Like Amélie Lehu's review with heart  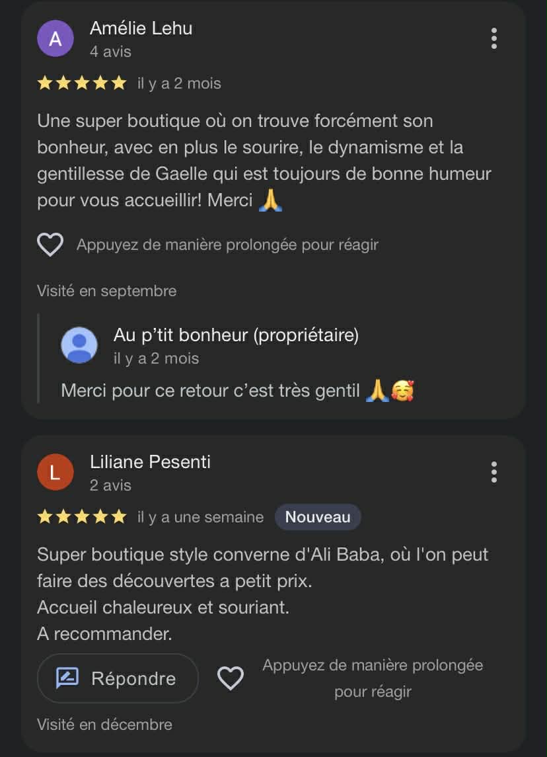(x=50, y=245)
